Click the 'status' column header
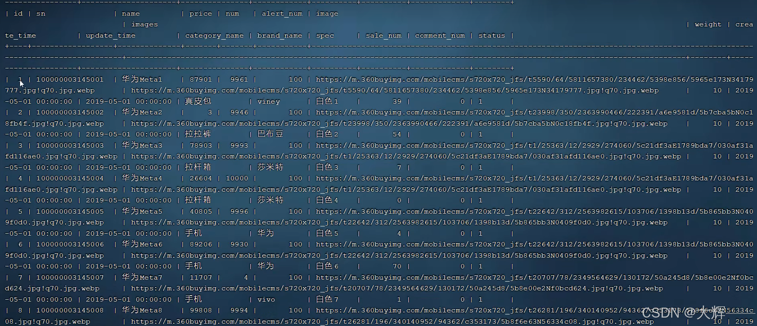757x326 pixels. tap(492, 36)
